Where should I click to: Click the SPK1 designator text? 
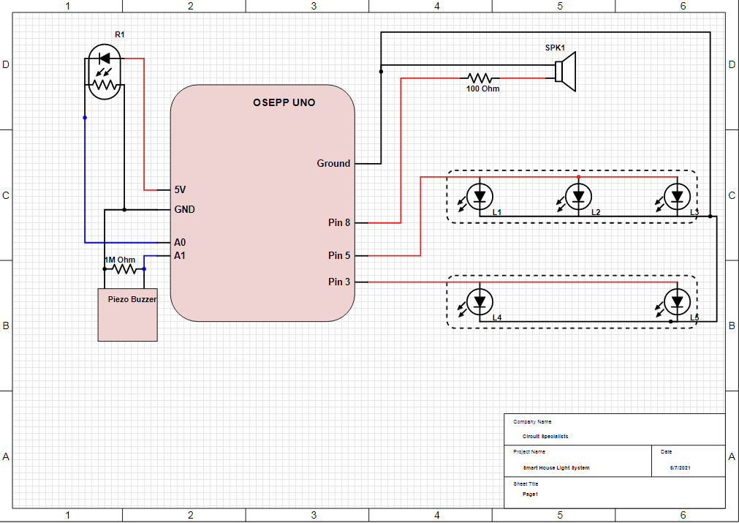click(x=555, y=48)
